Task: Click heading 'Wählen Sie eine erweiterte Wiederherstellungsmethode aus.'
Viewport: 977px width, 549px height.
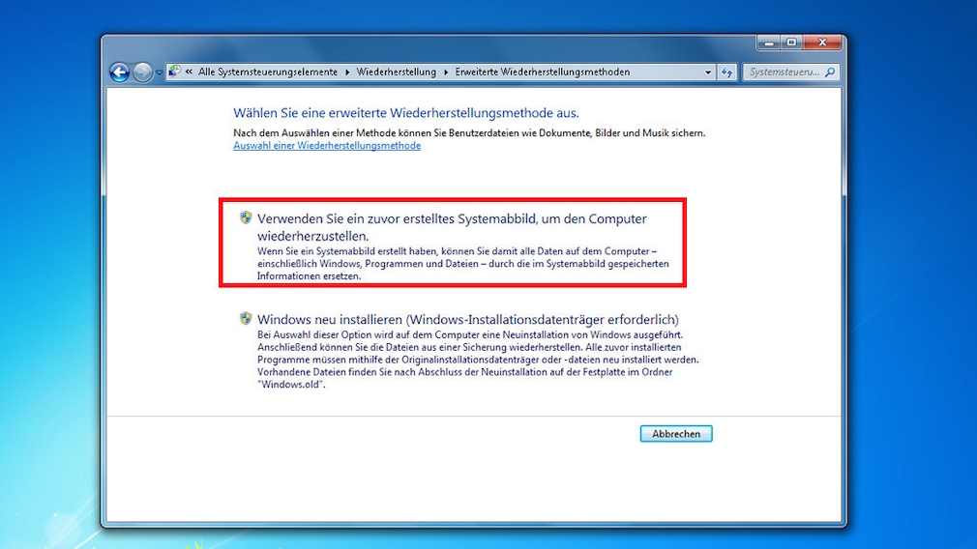Action: (406, 113)
